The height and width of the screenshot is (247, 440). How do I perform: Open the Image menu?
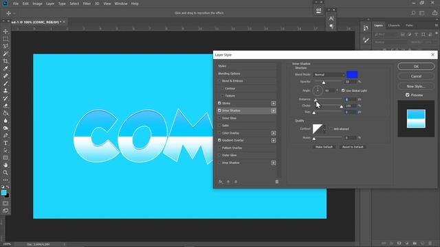pos(37,3)
